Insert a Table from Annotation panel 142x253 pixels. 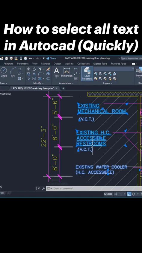tap(75, 79)
